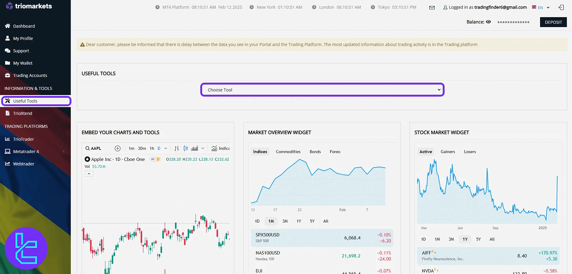Click the add symbol plus icon
The height and width of the screenshot is (274, 572).
click(x=118, y=148)
